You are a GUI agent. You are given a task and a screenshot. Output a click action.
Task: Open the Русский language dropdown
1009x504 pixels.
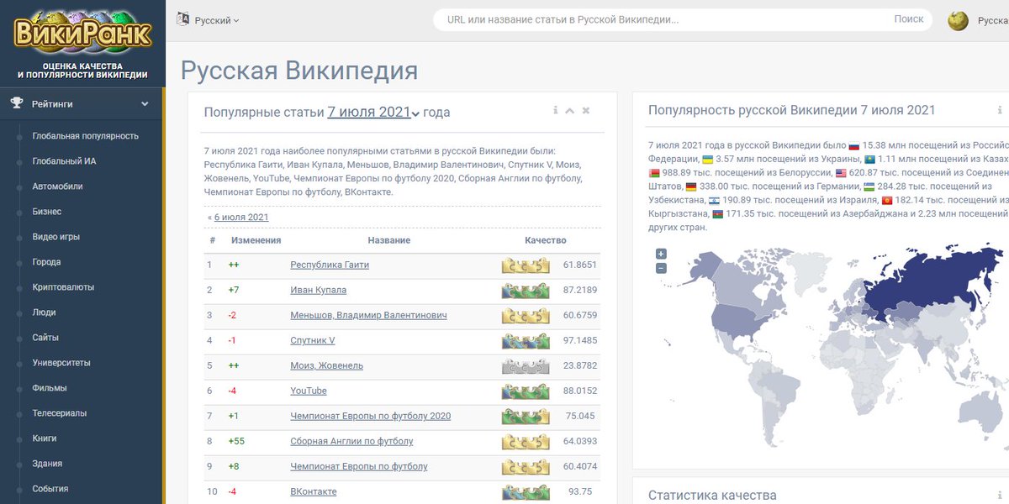pyautogui.click(x=217, y=20)
